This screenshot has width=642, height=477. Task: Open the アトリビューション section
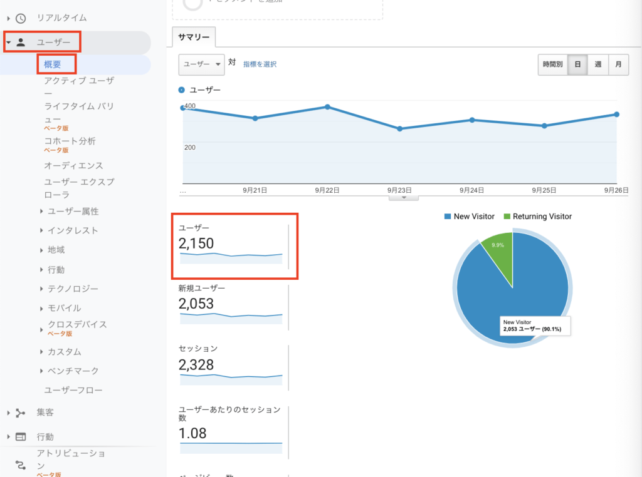(71, 459)
